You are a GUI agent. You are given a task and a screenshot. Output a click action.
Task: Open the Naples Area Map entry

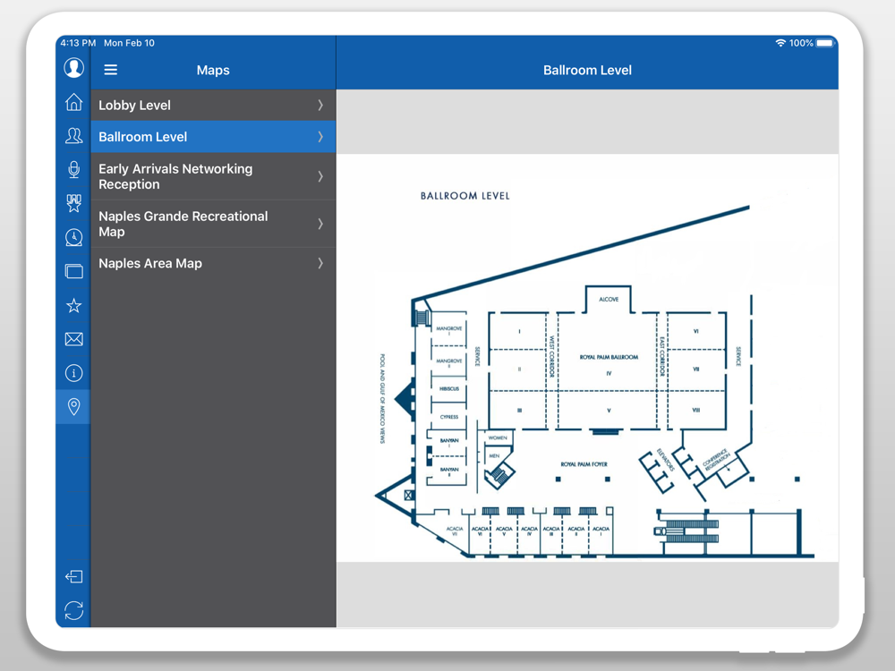214,263
